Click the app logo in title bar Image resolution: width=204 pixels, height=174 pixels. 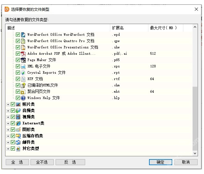tap(7, 9)
